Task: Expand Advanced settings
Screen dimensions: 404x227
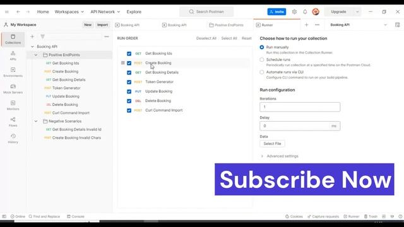Action: point(280,156)
